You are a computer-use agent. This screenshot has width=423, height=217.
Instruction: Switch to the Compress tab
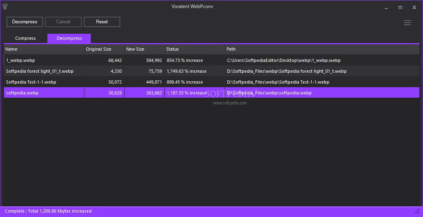pos(25,38)
